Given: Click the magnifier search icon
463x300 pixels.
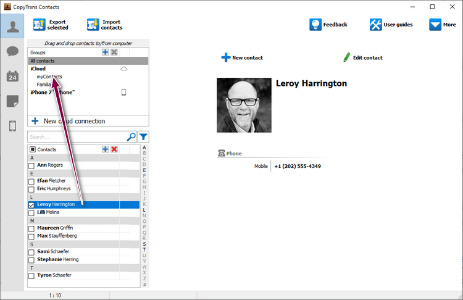Looking at the screenshot, I should pos(131,136).
